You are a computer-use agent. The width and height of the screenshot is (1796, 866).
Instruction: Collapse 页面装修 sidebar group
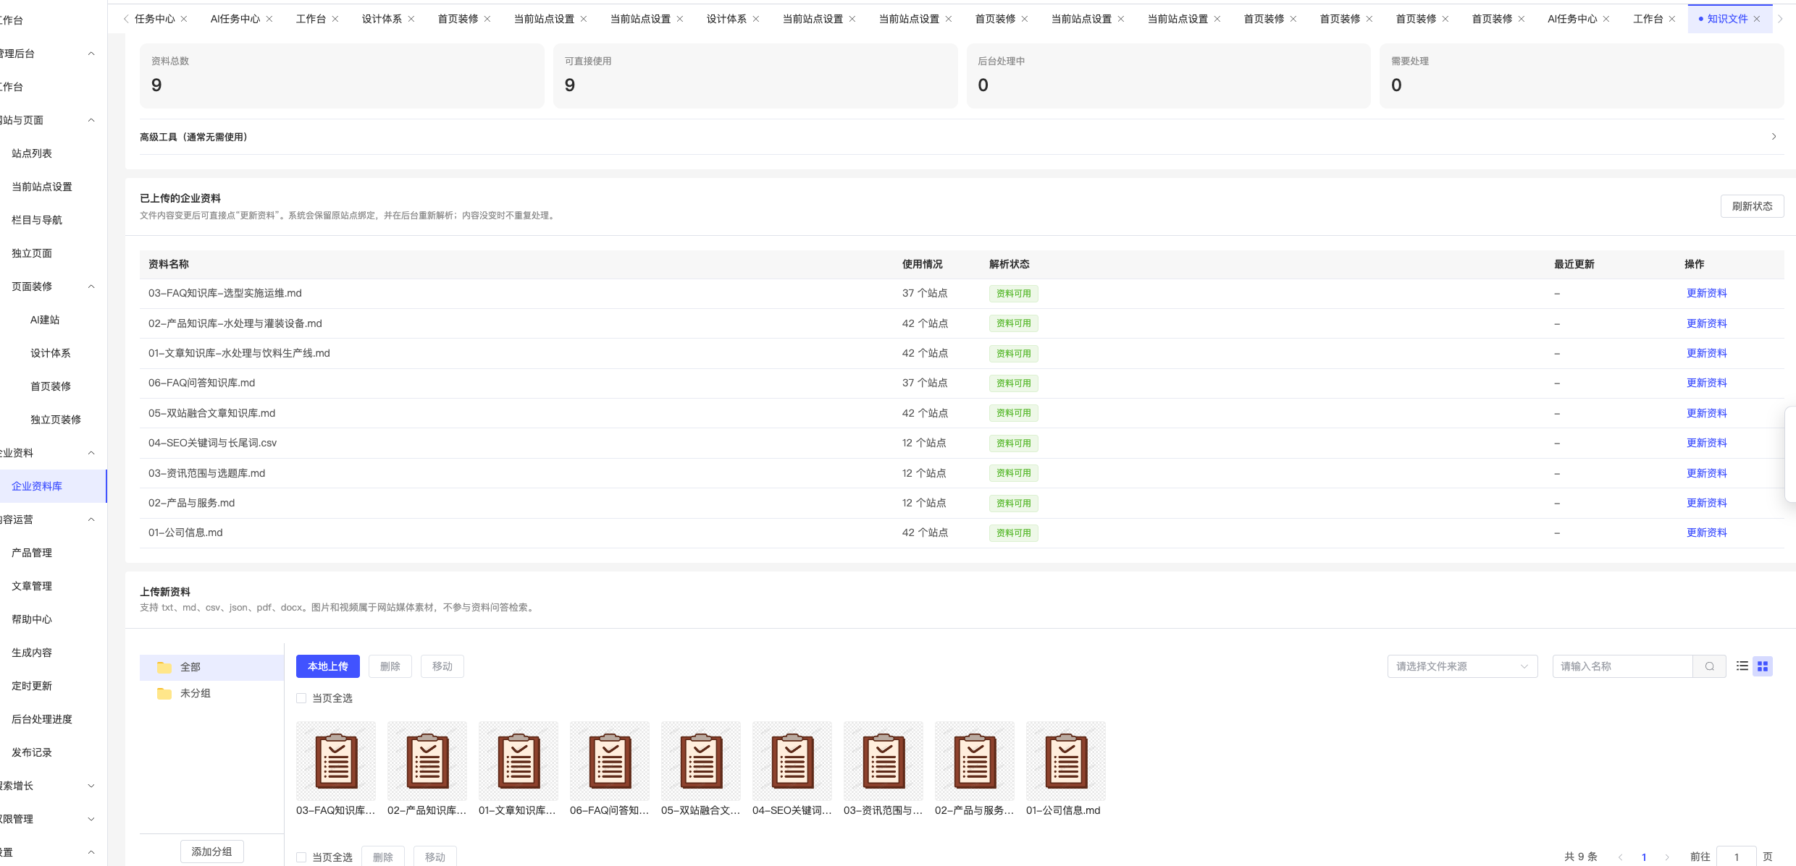tap(91, 286)
